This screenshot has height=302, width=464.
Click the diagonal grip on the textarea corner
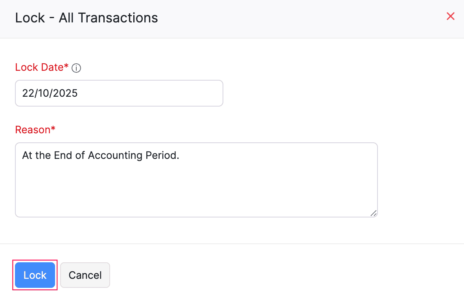click(374, 213)
